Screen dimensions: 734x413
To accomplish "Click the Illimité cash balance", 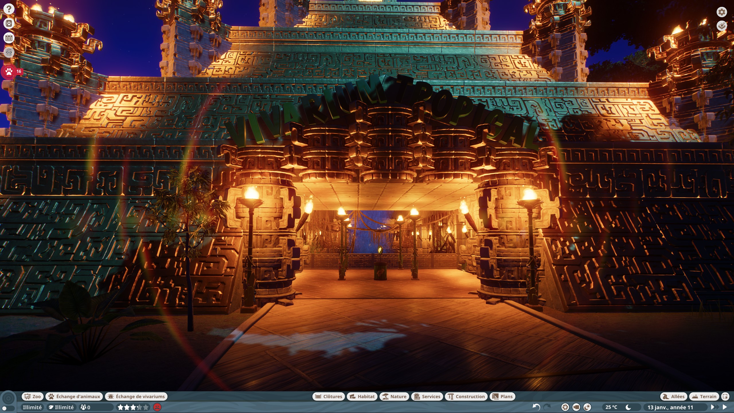I will pyautogui.click(x=32, y=407).
